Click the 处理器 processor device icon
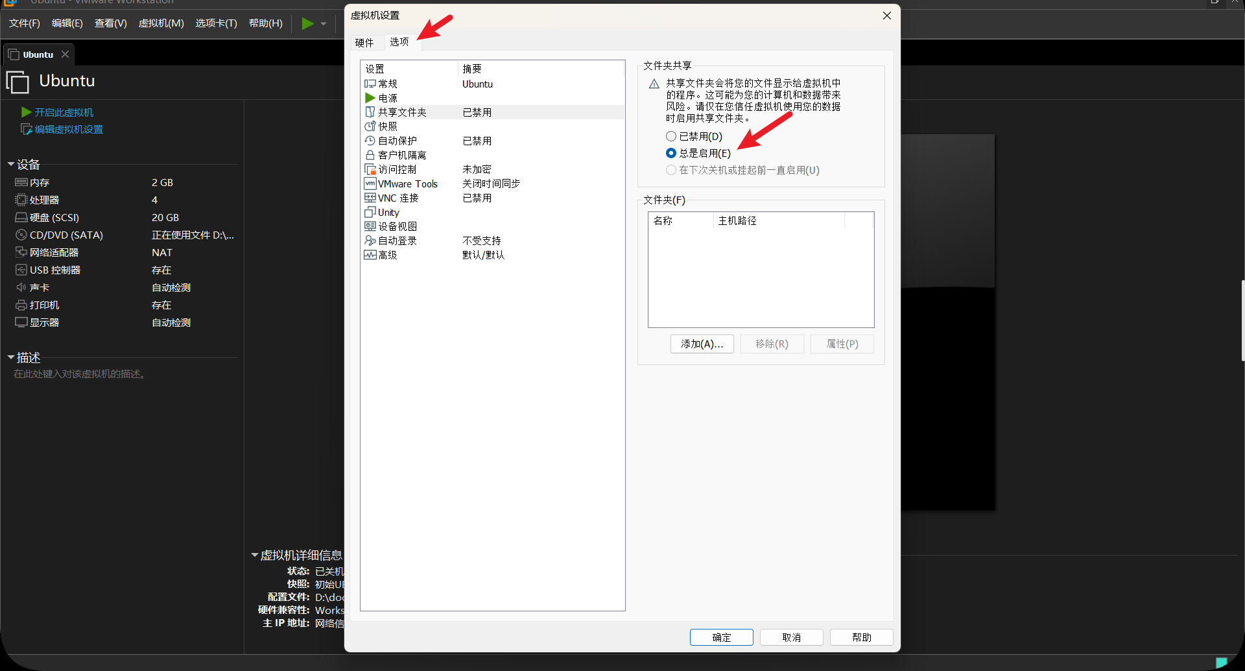 click(x=21, y=200)
